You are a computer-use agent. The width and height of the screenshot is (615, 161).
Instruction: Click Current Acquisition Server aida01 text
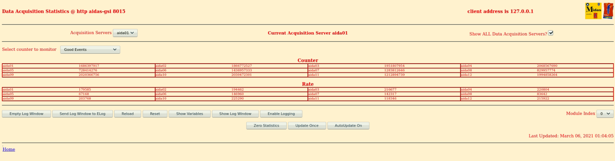click(308, 33)
